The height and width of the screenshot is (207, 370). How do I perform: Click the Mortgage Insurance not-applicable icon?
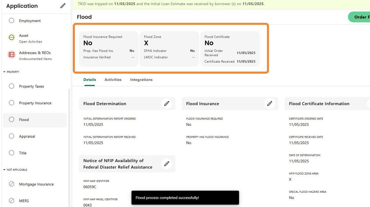click(12, 184)
